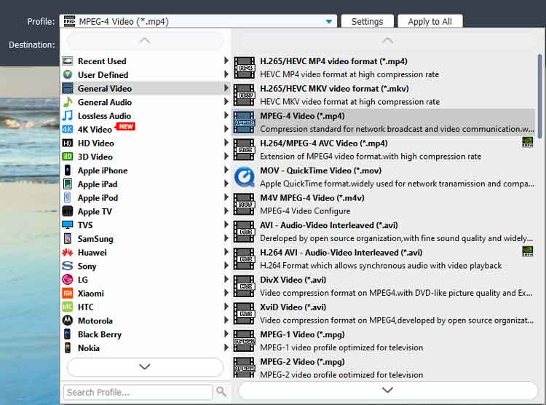
Task: Select the HD Video category
Action: (146, 143)
